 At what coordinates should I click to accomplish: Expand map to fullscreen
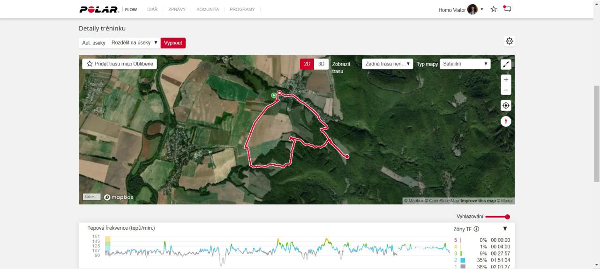tap(506, 65)
